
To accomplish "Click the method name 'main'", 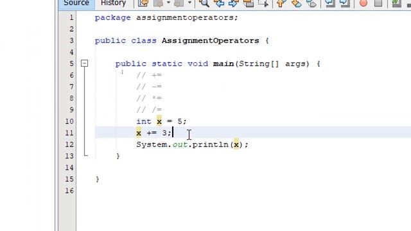I will tap(223, 64).
